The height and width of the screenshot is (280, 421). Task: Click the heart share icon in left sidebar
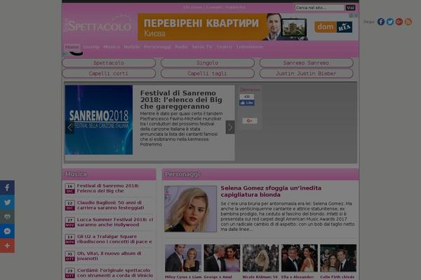[7, 216]
